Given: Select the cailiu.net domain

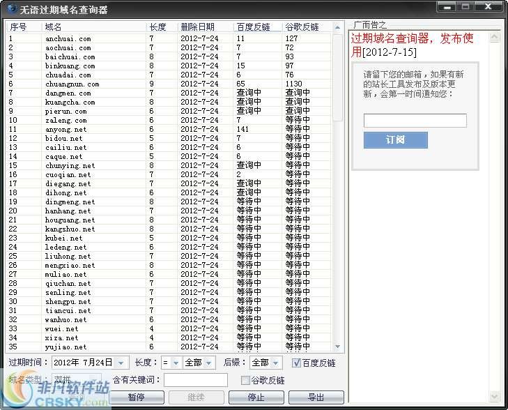Looking at the screenshot, I should [66, 147].
